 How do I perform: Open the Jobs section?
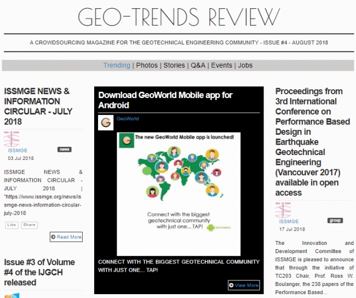coord(245,65)
